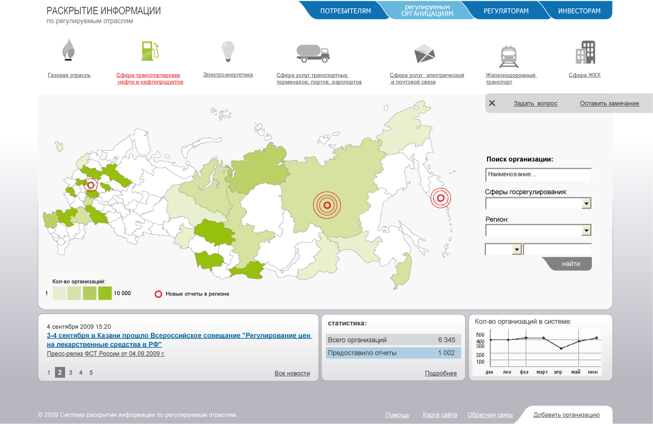Expand the Регион dropdown

[586, 231]
